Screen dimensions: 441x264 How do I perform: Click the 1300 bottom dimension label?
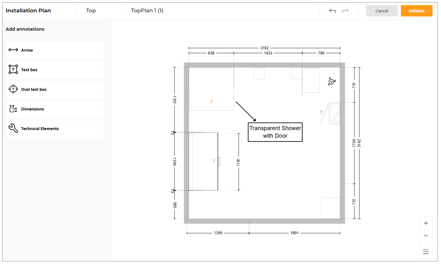coord(218,233)
